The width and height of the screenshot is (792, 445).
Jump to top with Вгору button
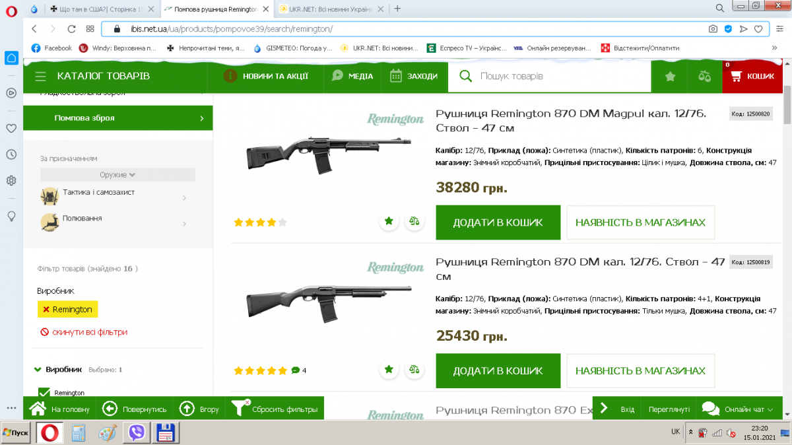[199, 409]
